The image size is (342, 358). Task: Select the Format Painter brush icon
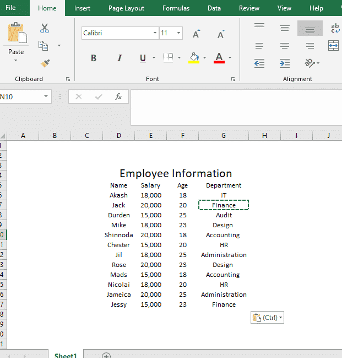(45, 63)
